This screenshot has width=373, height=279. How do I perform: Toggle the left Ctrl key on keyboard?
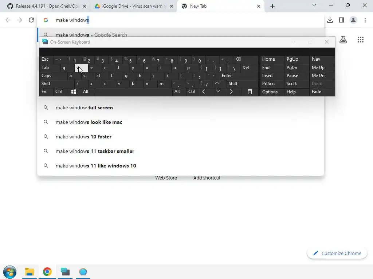60,92
